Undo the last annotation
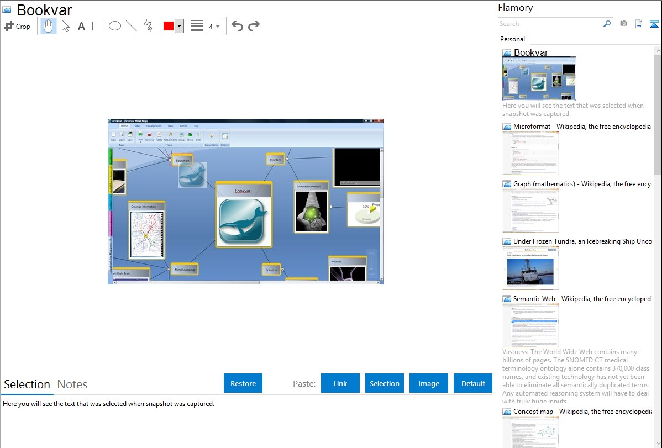Image resolution: width=662 pixels, height=448 pixels. [x=237, y=26]
